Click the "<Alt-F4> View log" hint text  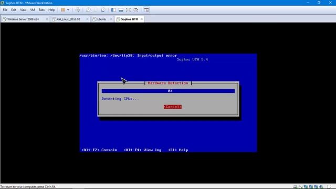click(x=142, y=150)
